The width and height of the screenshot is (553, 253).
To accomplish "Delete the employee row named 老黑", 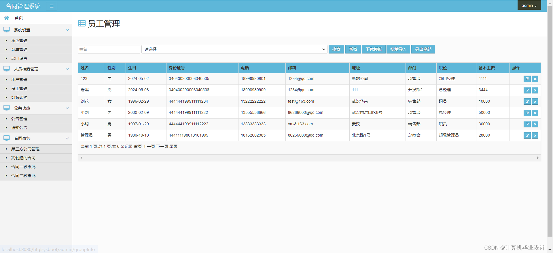I will coord(535,90).
